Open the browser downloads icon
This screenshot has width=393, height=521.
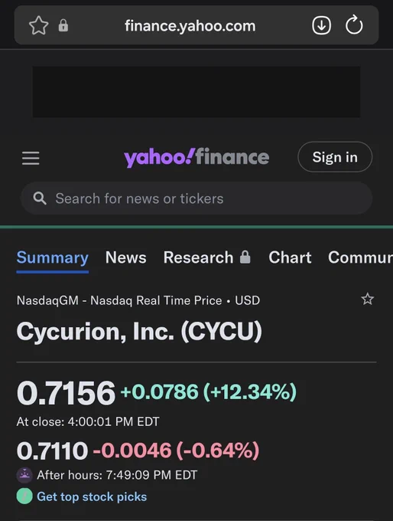click(x=321, y=25)
